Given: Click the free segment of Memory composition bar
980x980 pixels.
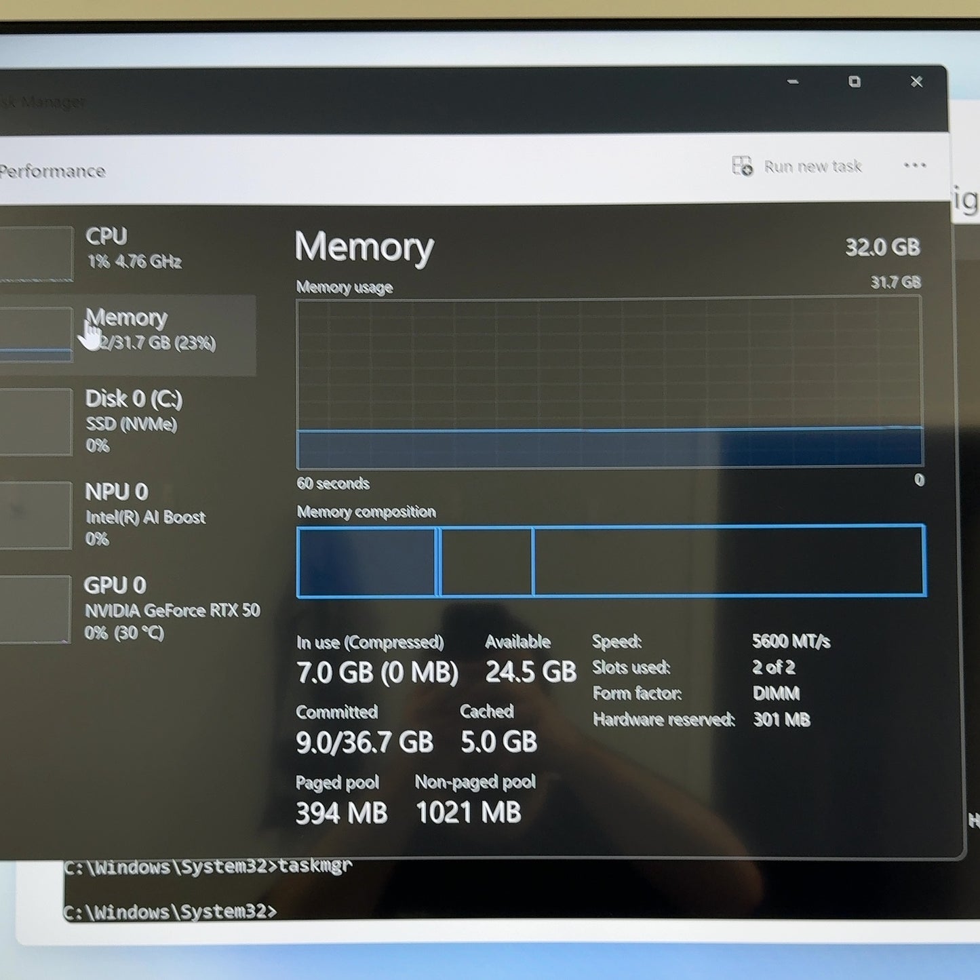Looking at the screenshot, I should 729,562.
